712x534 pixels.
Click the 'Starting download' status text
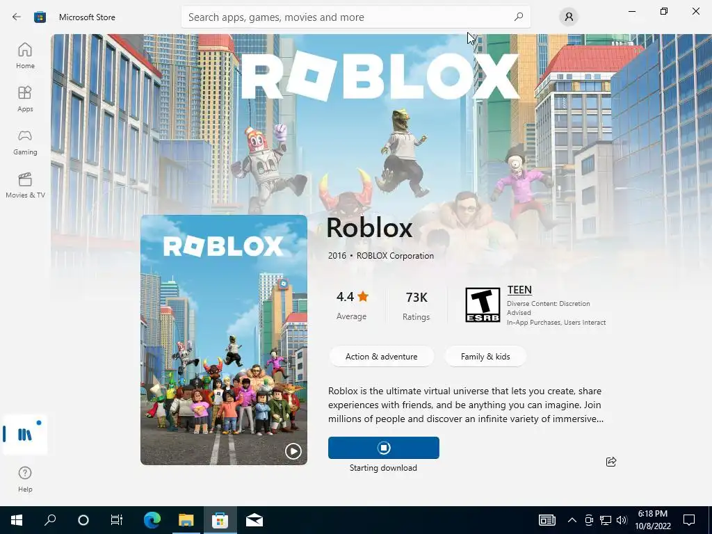click(383, 468)
